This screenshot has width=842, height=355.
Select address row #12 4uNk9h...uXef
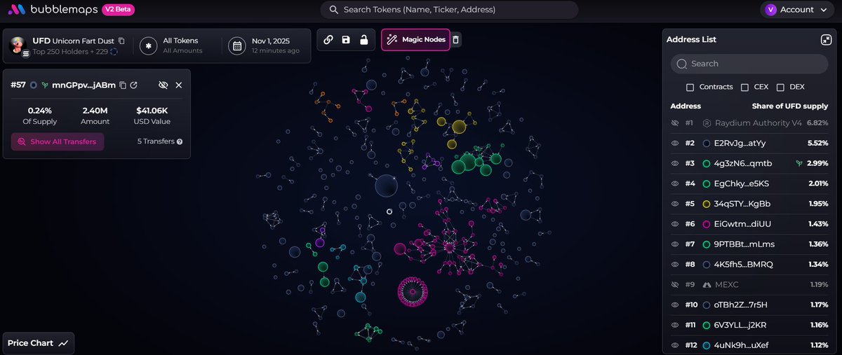(x=749, y=345)
